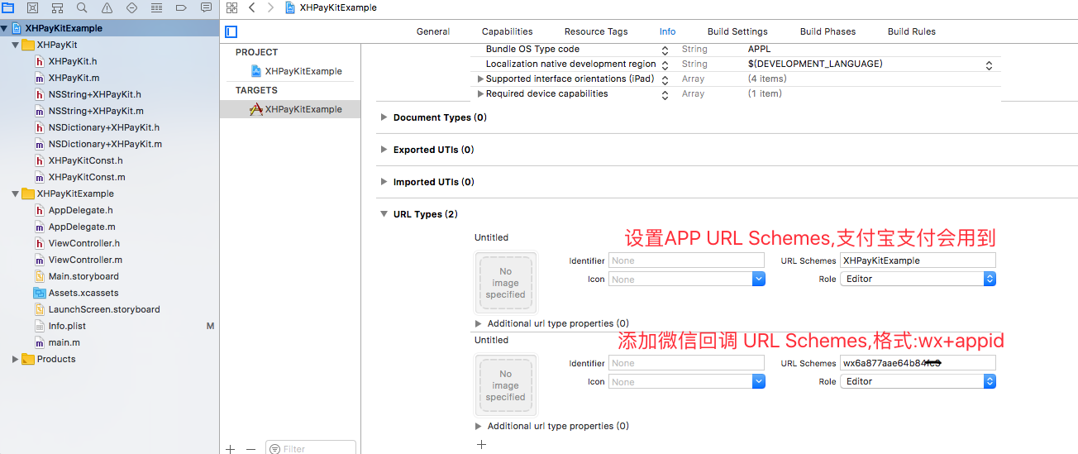Collapse the XHPayKit folder group

[16, 45]
